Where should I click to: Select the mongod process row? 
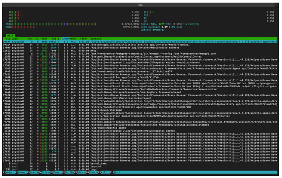pos(140,54)
